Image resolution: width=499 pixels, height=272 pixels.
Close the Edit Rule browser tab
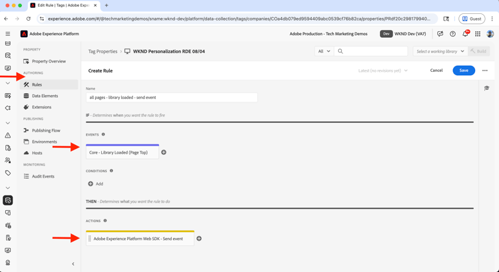click(95, 5)
